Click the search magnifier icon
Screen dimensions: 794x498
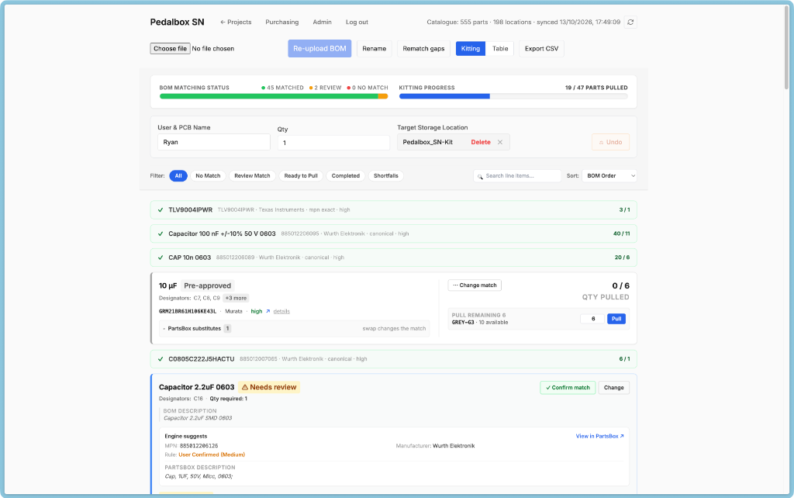pyautogui.click(x=480, y=176)
